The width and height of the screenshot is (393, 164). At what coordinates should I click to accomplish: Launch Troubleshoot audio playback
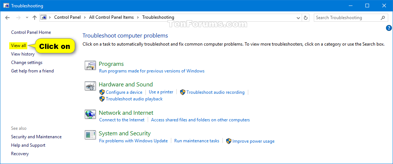pyautogui.click(x=134, y=99)
